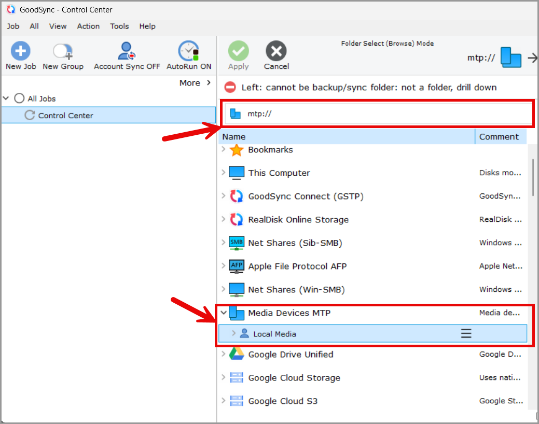Screen dimensions: 539x424
Task: Open the Local Media hamburger menu
Action: tap(466, 333)
